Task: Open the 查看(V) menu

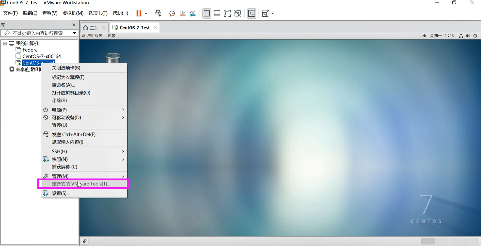Action: [50, 13]
